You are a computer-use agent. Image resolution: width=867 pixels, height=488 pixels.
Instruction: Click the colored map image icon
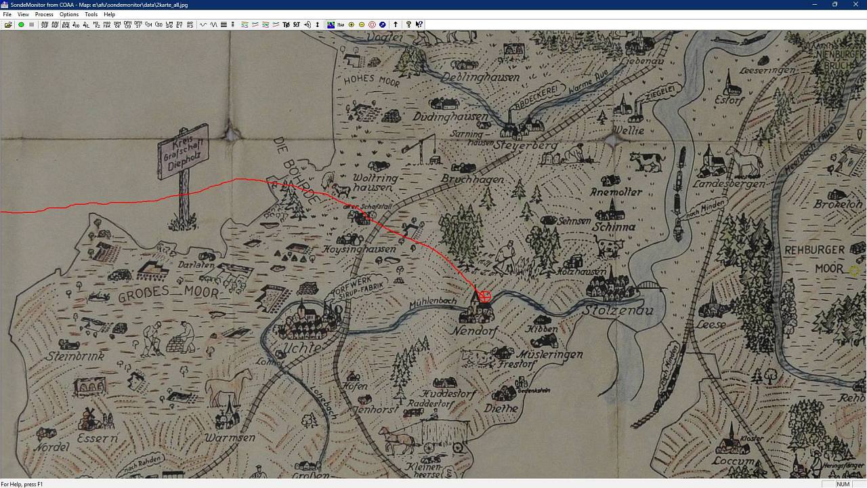pyautogui.click(x=331, y=24)
